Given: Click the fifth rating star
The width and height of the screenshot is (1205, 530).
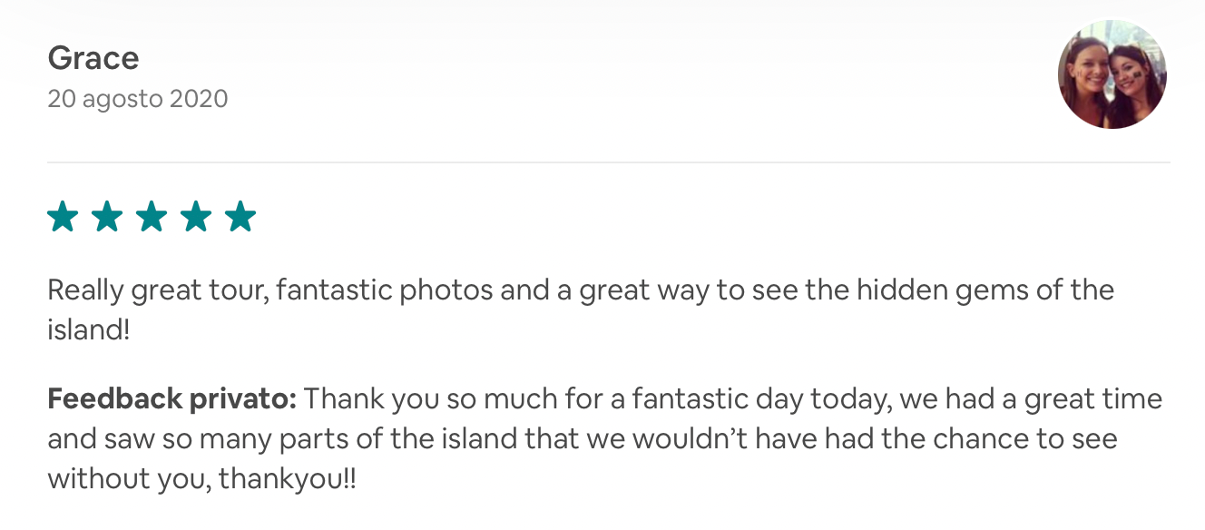Looking at the screenshot, I should tap(240, 218).
